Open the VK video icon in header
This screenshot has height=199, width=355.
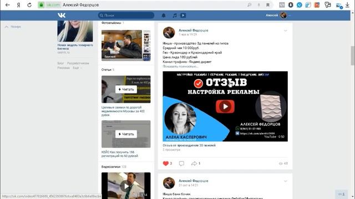pyautogui.click(x=183, y=15)
